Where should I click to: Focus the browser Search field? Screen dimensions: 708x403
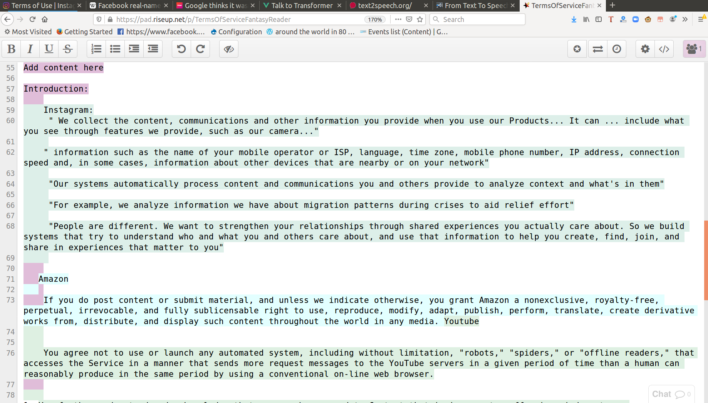(478, 19)
